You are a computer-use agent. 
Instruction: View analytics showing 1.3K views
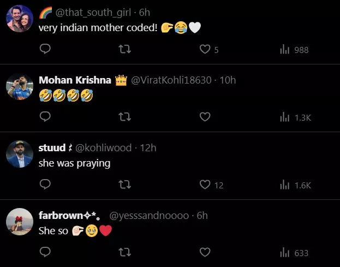click(x=296, y=117)
